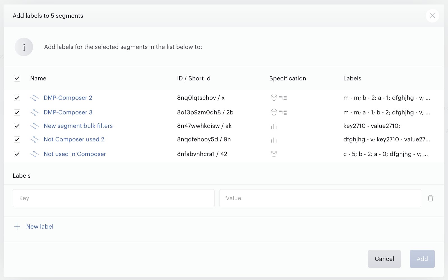
Task: Click segment icon beside Not used in Composer
Action: [35, 154]
